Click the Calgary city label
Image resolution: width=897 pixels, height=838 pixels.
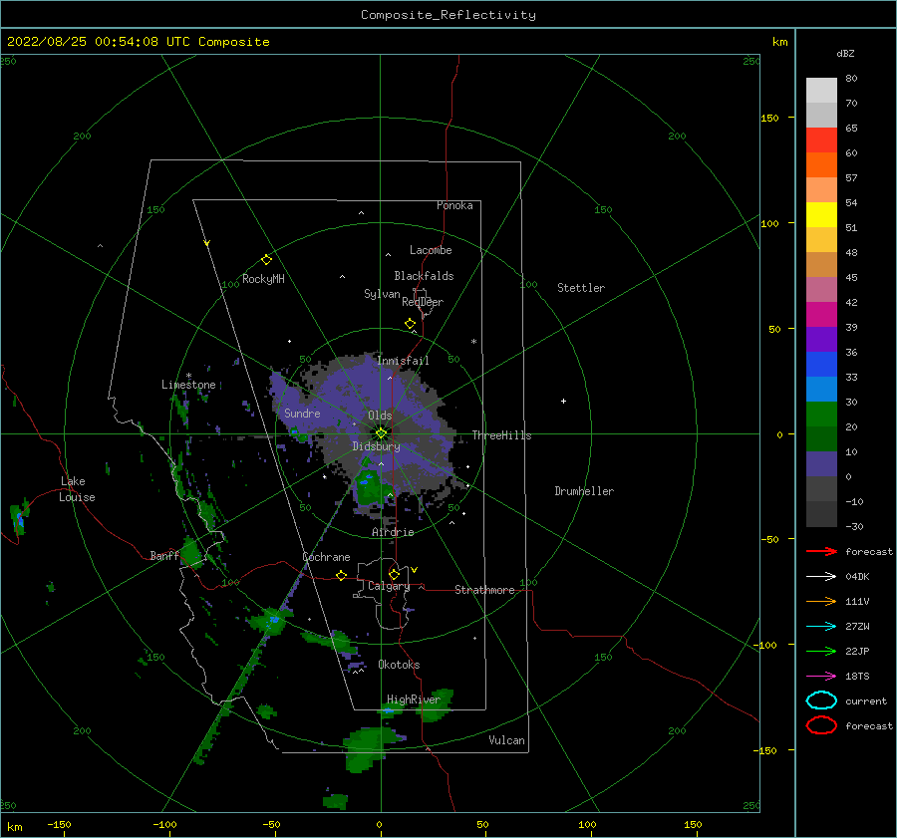pyautogui.click(x=389, y=586)
